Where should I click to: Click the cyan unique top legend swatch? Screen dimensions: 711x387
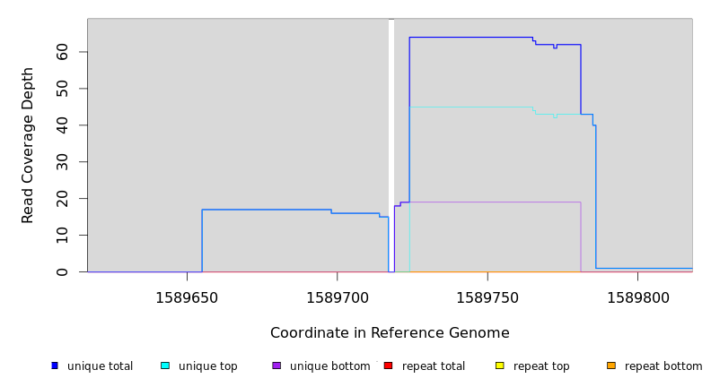165,365
